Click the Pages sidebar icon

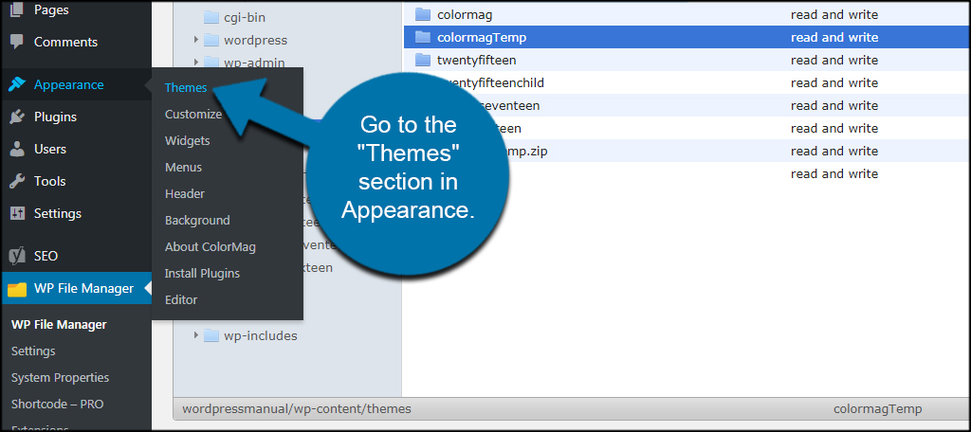coord(17,9)
